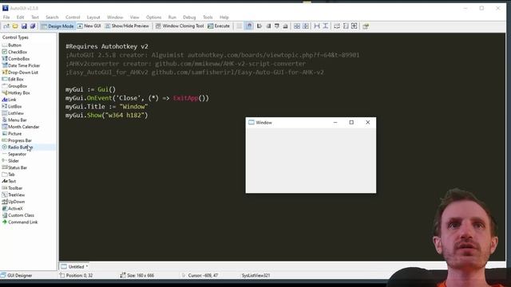Toggle the Show Grid toolbar icon
511x287 pixels.
(240, 26)
